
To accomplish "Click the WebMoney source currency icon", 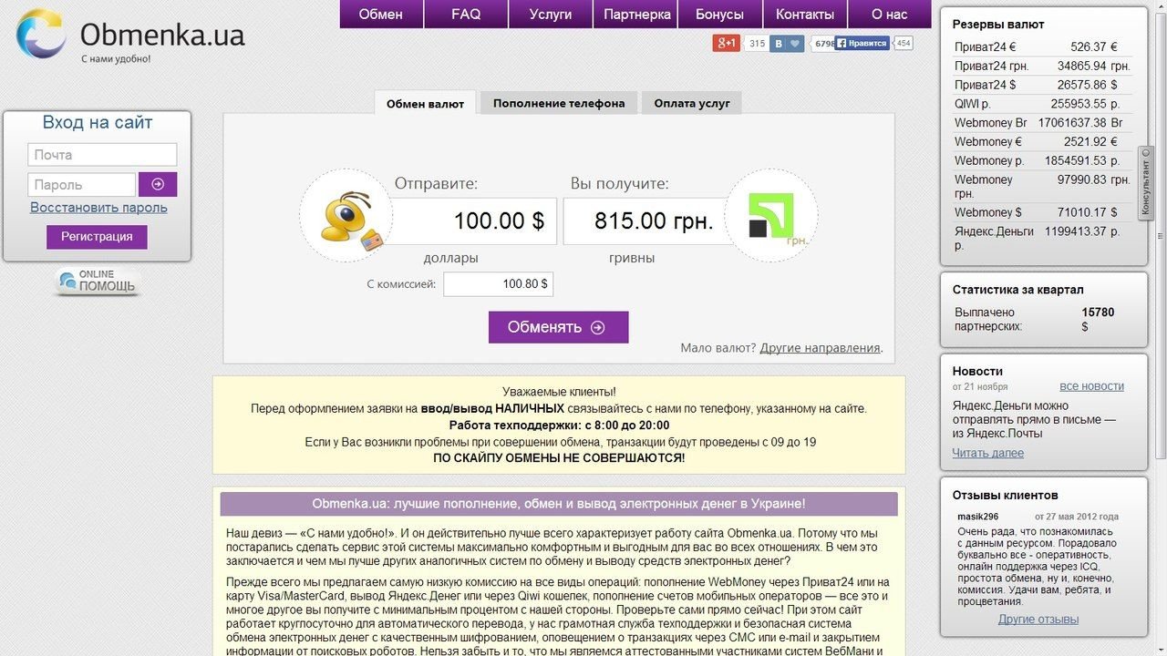I will [x=346, y=216].
